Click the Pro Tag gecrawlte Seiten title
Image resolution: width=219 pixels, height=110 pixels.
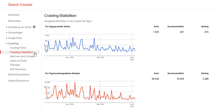pos(58,26)
